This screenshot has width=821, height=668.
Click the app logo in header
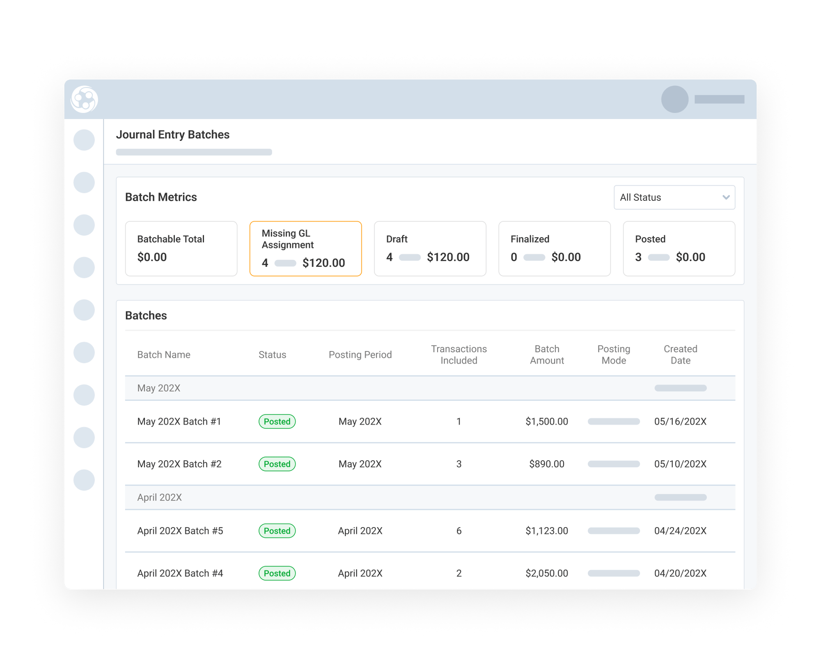[x=84, y=99]
